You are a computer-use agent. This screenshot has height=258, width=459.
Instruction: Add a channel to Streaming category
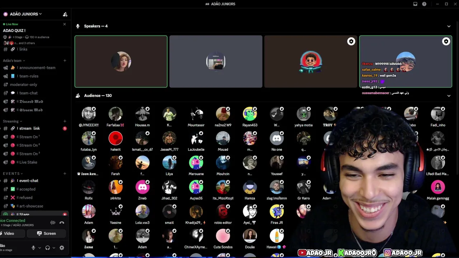65,121
